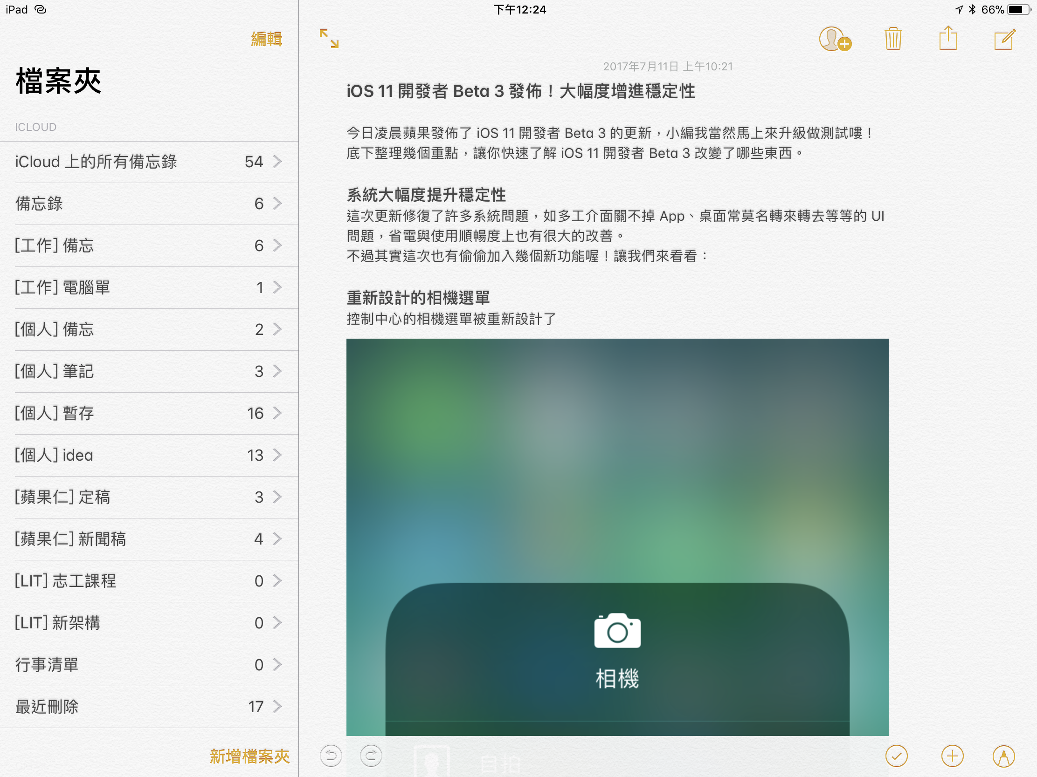
Task: Tap the Bluetooth status icon
Action: click(x=972, y=9)
